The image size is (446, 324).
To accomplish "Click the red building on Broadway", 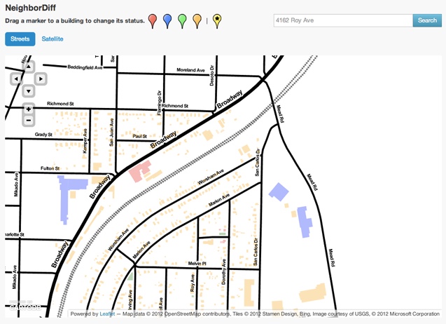I will point(140,170).
